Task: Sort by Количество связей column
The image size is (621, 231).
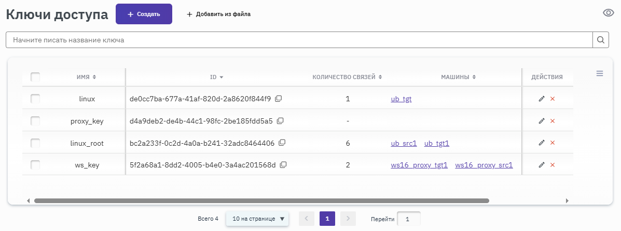Action: pyautogui.click(x=347, y=77)
